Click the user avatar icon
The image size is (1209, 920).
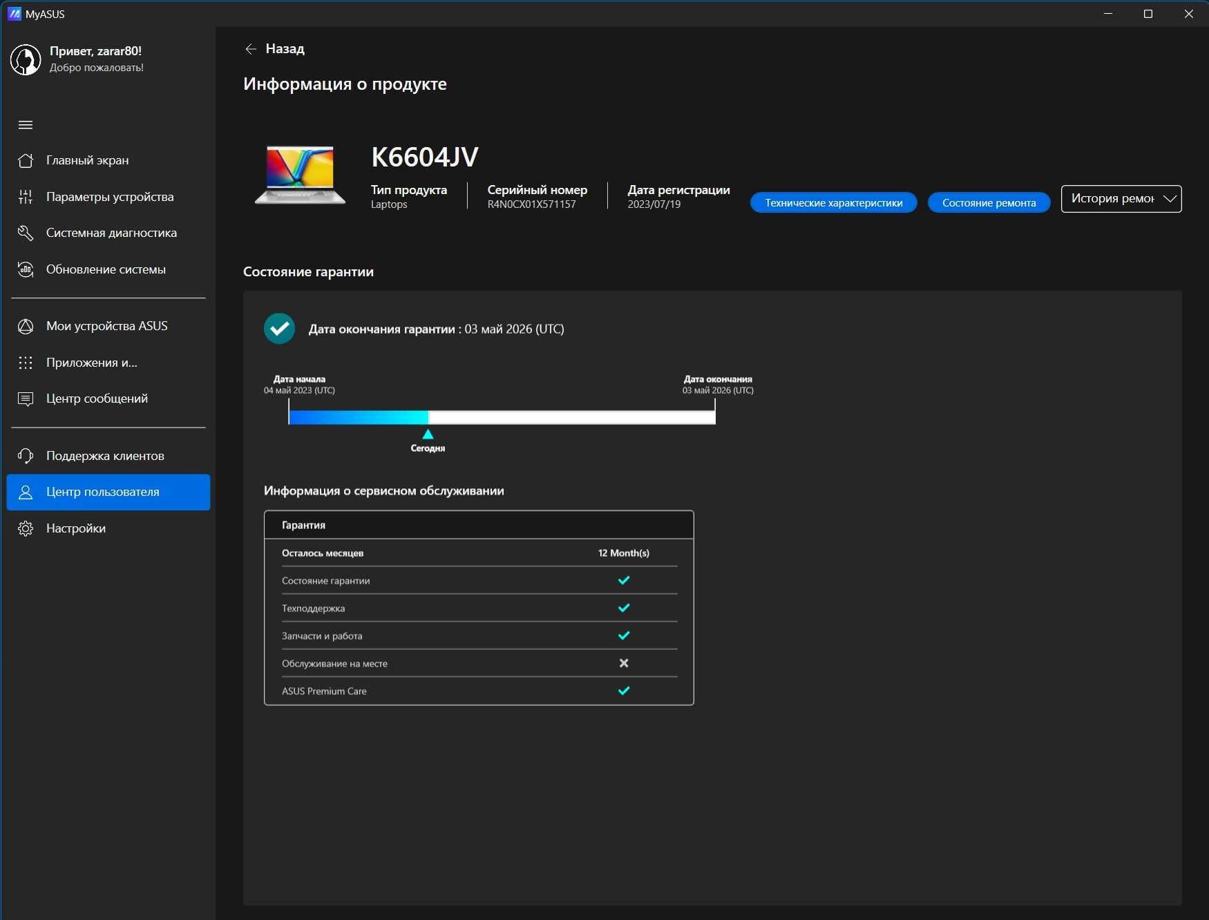pyautogui.click(x=26, y=59)
